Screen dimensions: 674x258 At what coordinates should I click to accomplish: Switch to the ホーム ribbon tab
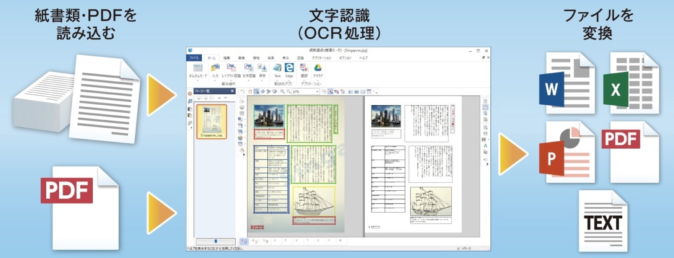(x=211, y=58)
